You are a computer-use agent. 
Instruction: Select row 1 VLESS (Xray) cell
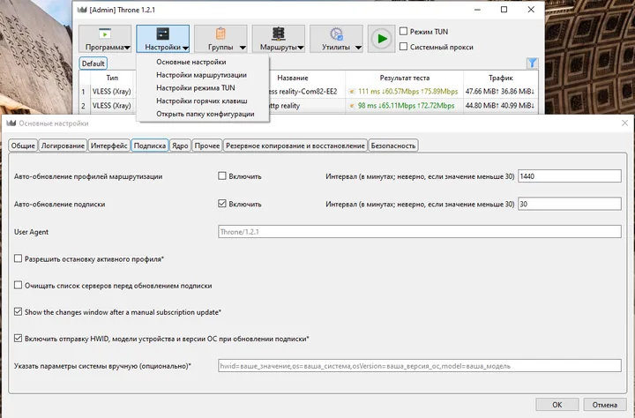112,92
